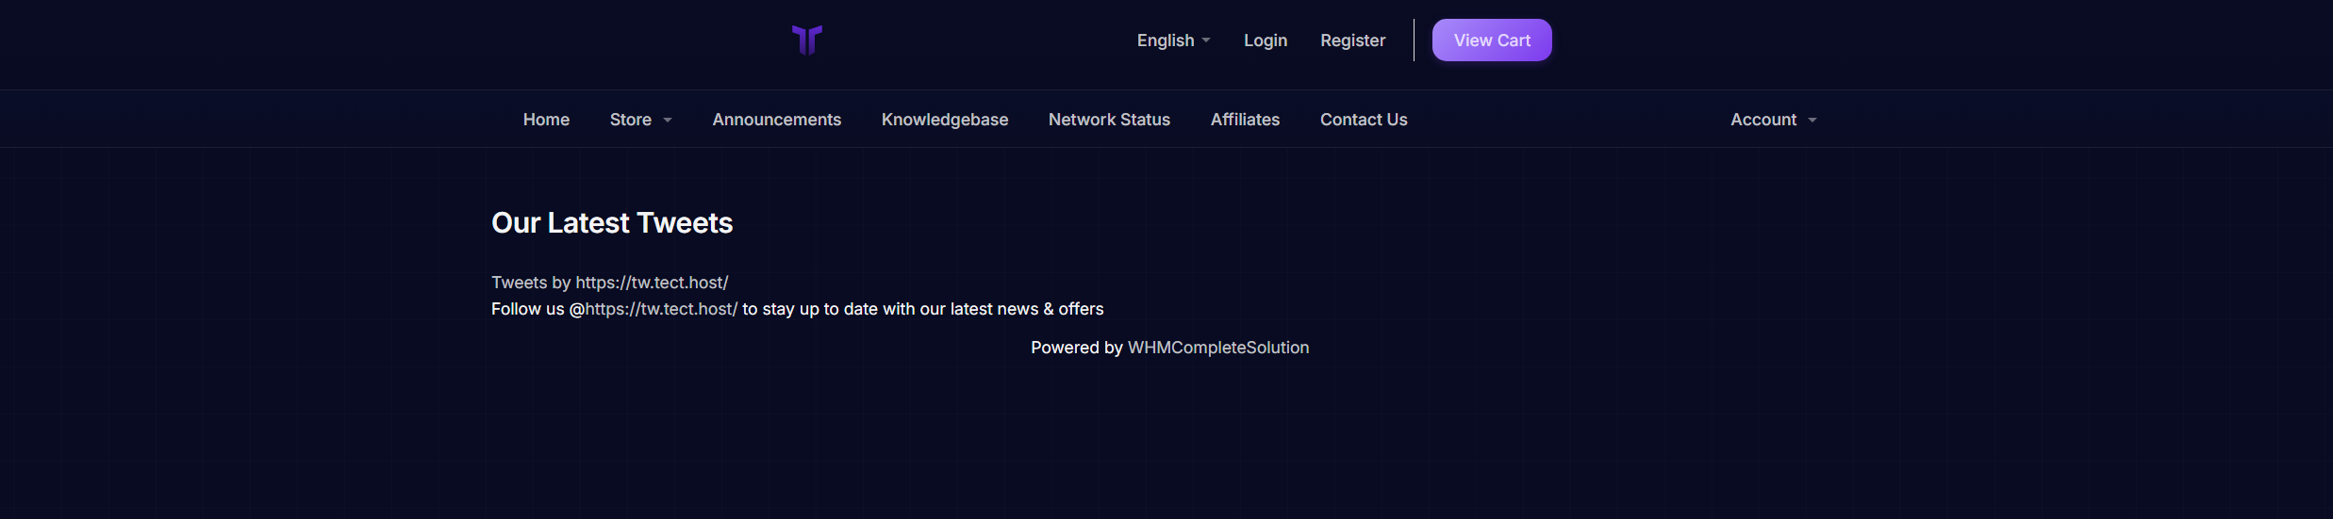Click the View Cart button
Image resolution: width=2333 pixels, height=519 pixels.
[x=1492, y=41]
